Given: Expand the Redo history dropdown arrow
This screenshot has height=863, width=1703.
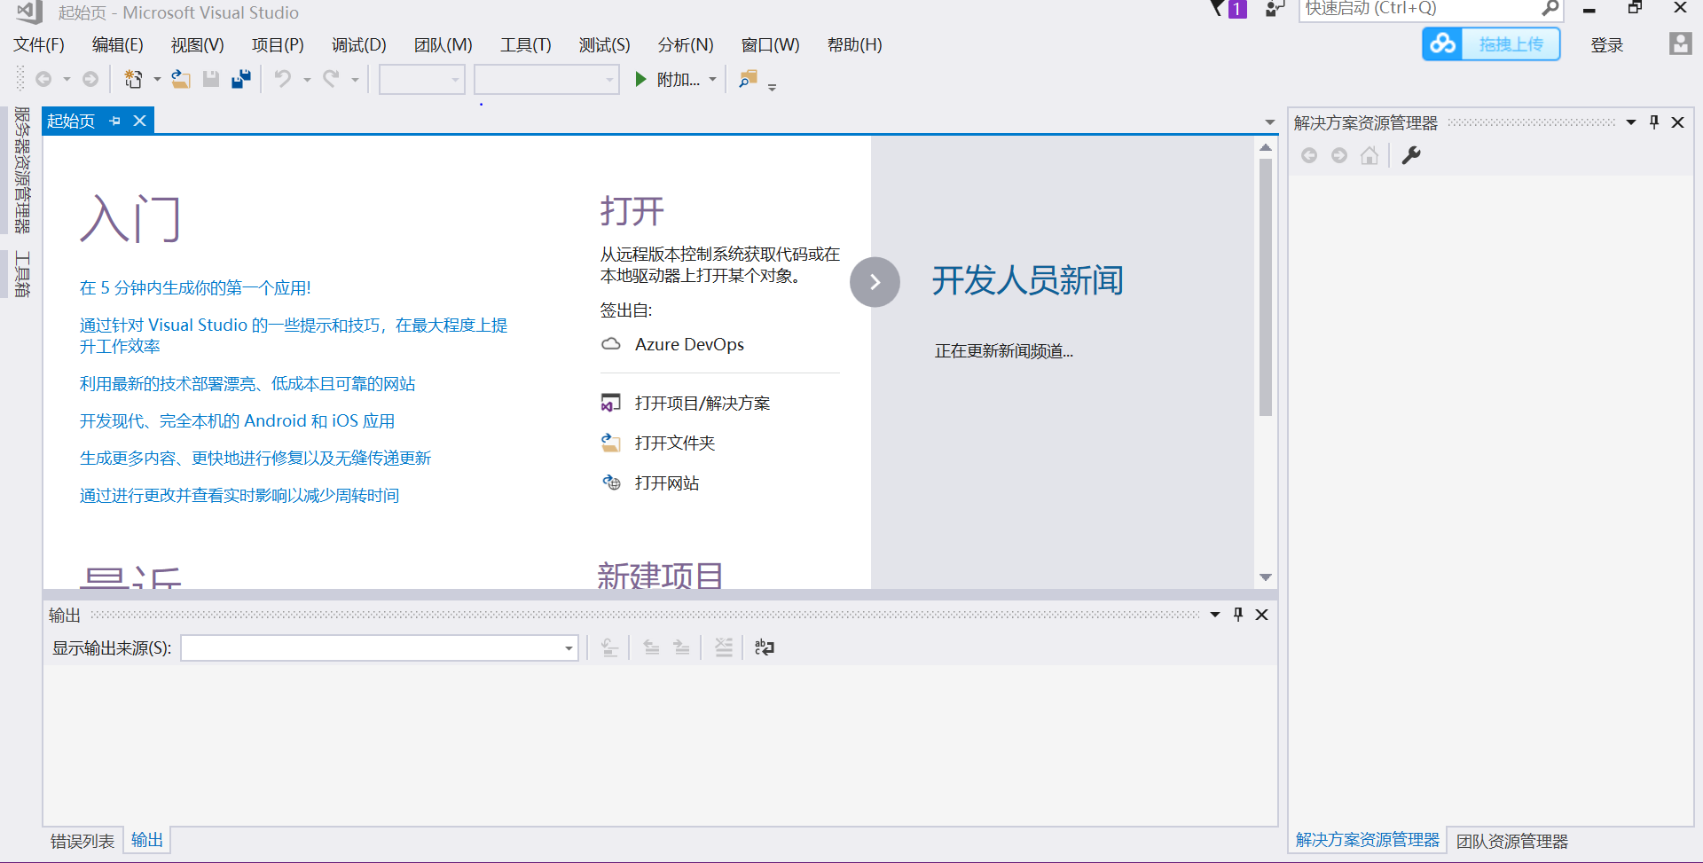Looking at the screenshot, I should (355, 80).
